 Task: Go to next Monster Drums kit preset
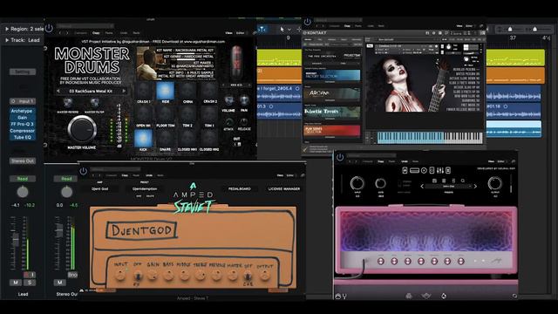(124, 91)
